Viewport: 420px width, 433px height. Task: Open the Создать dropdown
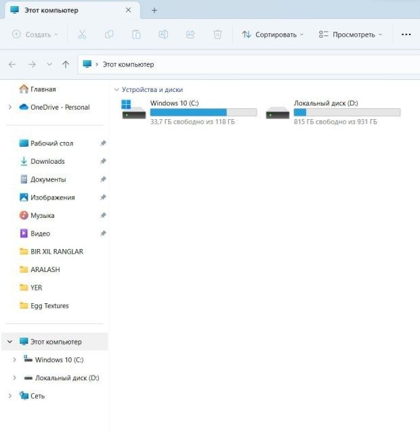click(35, 35)
